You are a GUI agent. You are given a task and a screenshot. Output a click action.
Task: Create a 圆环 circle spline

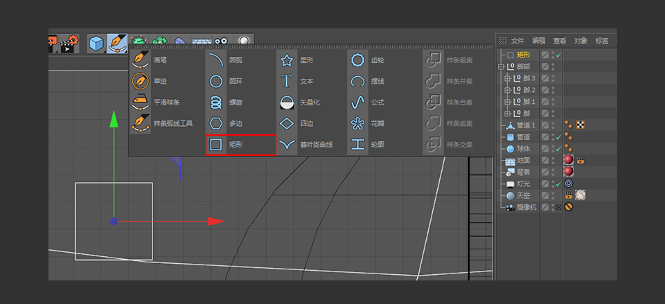224,81
